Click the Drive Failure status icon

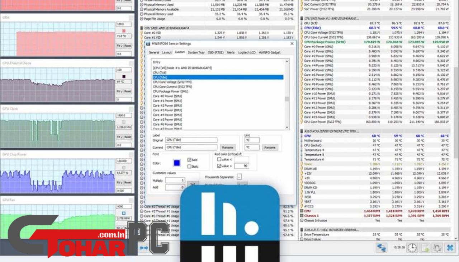coord(301,239)
